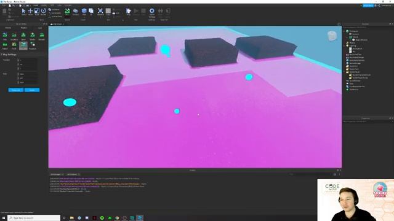Activate the Paint terrain tool
Viewport: 394px width, 221px height.
[14, 46]
